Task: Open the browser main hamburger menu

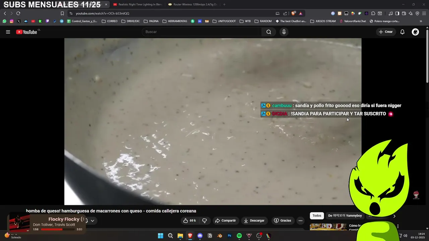Action: click(x=424, y=13)
